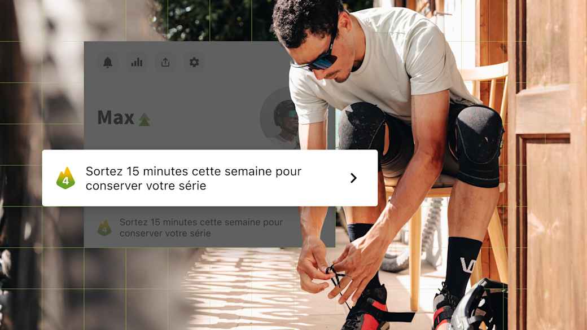Tap the flame streak badge showing 4
This screenshot has width=587, height=330.
point(65,178)
